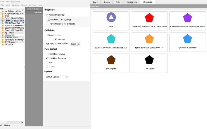Click the Default Copies stepper arrows
The image size is (207, 129).
click(67, 77)
